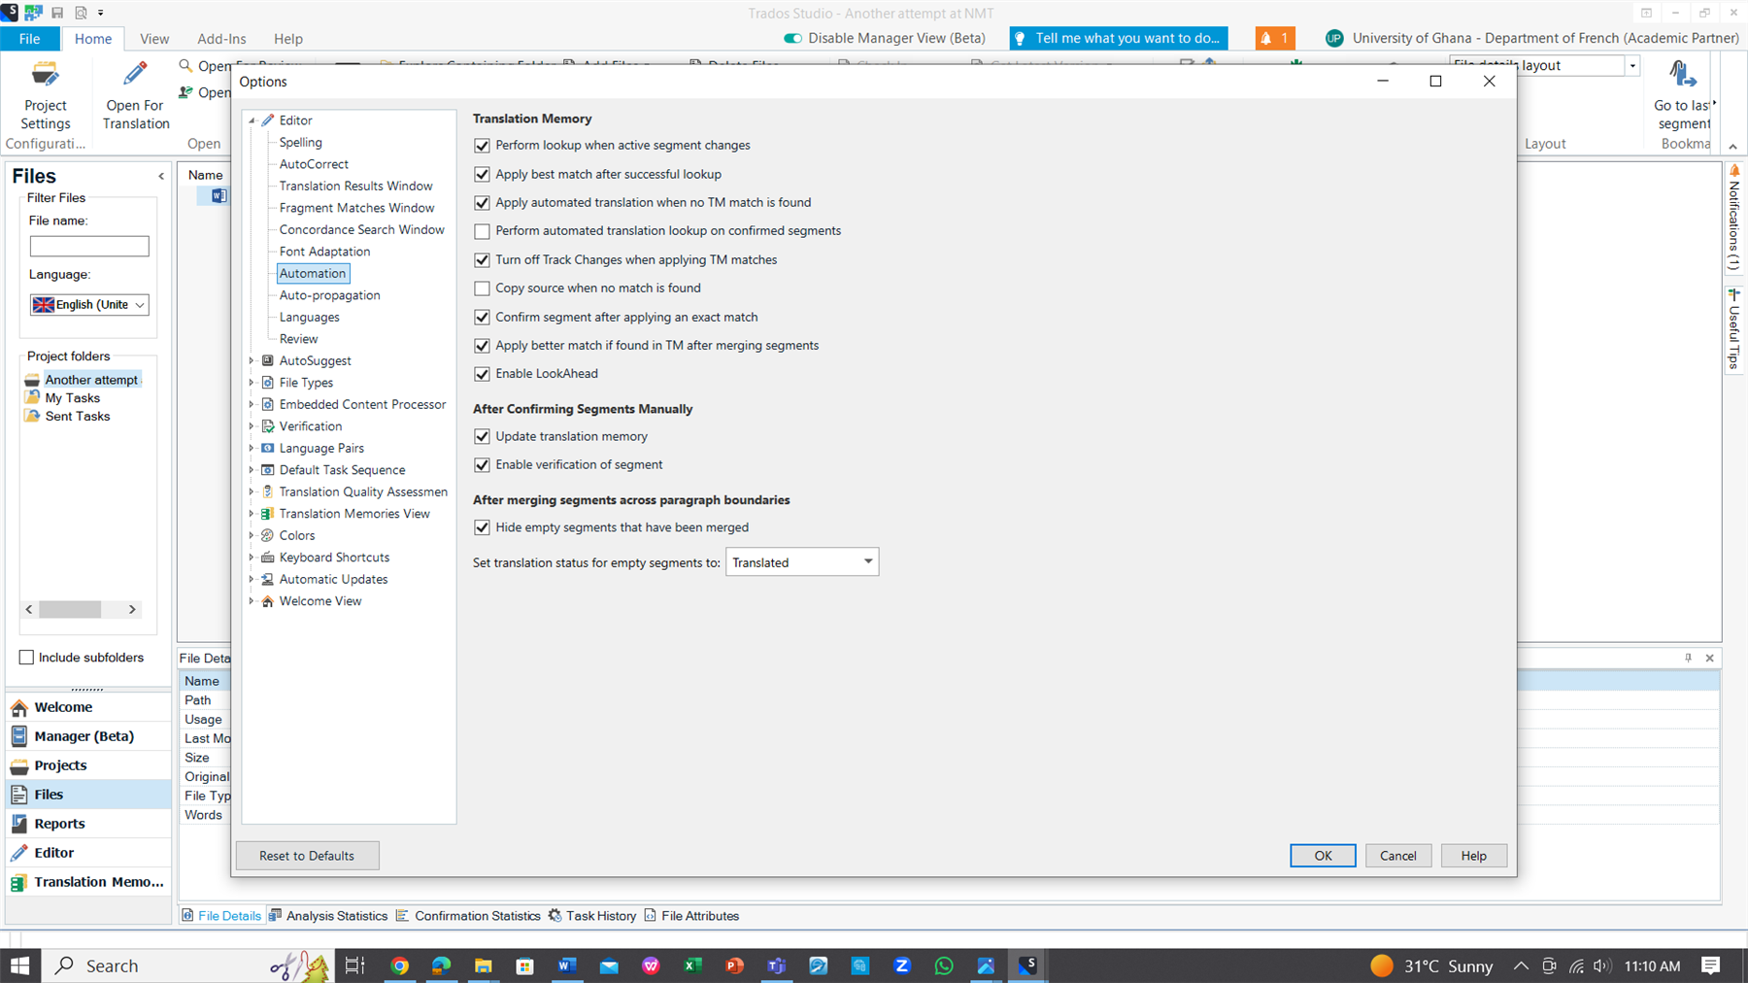Open Google Chrome from taskbar

tap(399, 966)
